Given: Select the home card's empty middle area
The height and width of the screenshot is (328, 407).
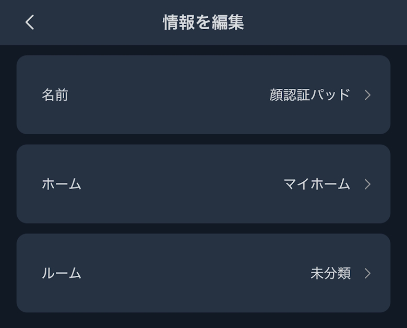Looking at the screenshot, I should click(x=177, y=184).
